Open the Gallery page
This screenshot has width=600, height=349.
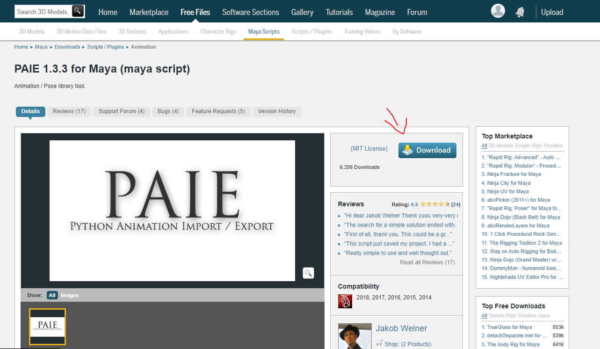click(302, 12)
